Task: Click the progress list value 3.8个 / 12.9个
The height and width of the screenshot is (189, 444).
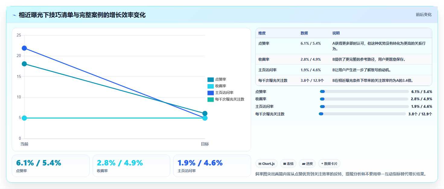Action: 420,114
